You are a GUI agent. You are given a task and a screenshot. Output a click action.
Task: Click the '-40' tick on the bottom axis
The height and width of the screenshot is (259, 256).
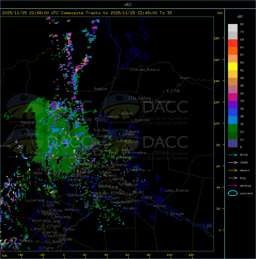(x=20, y=255)
